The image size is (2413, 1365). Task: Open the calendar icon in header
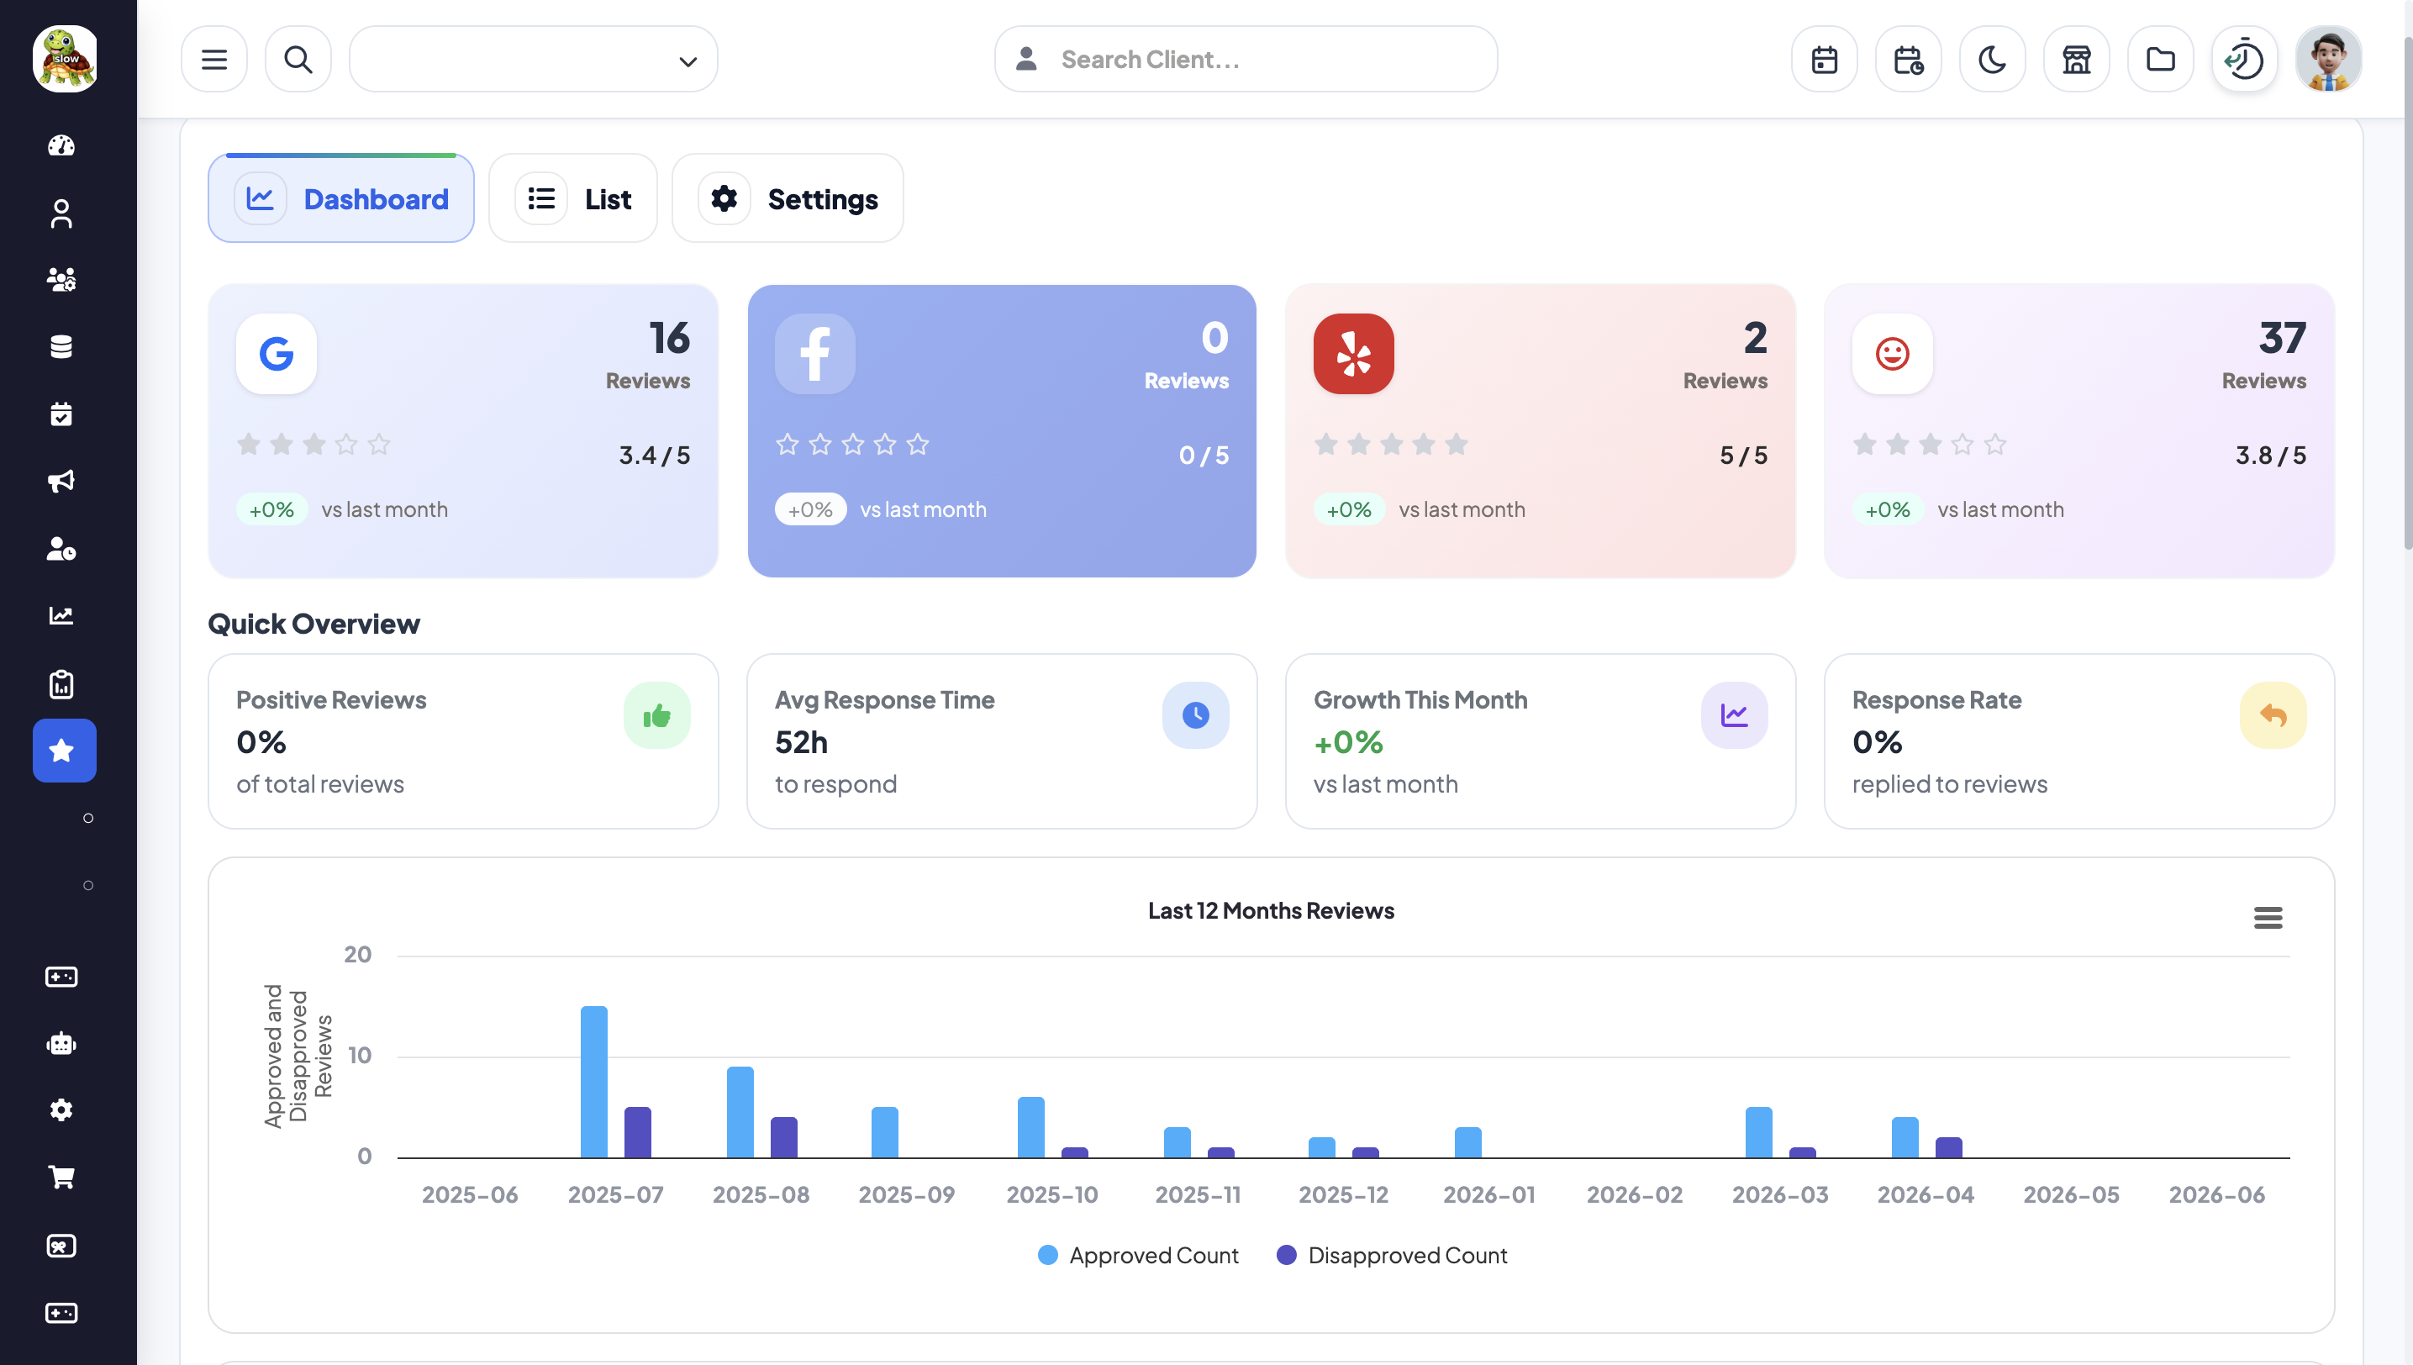click(1825, 59)
